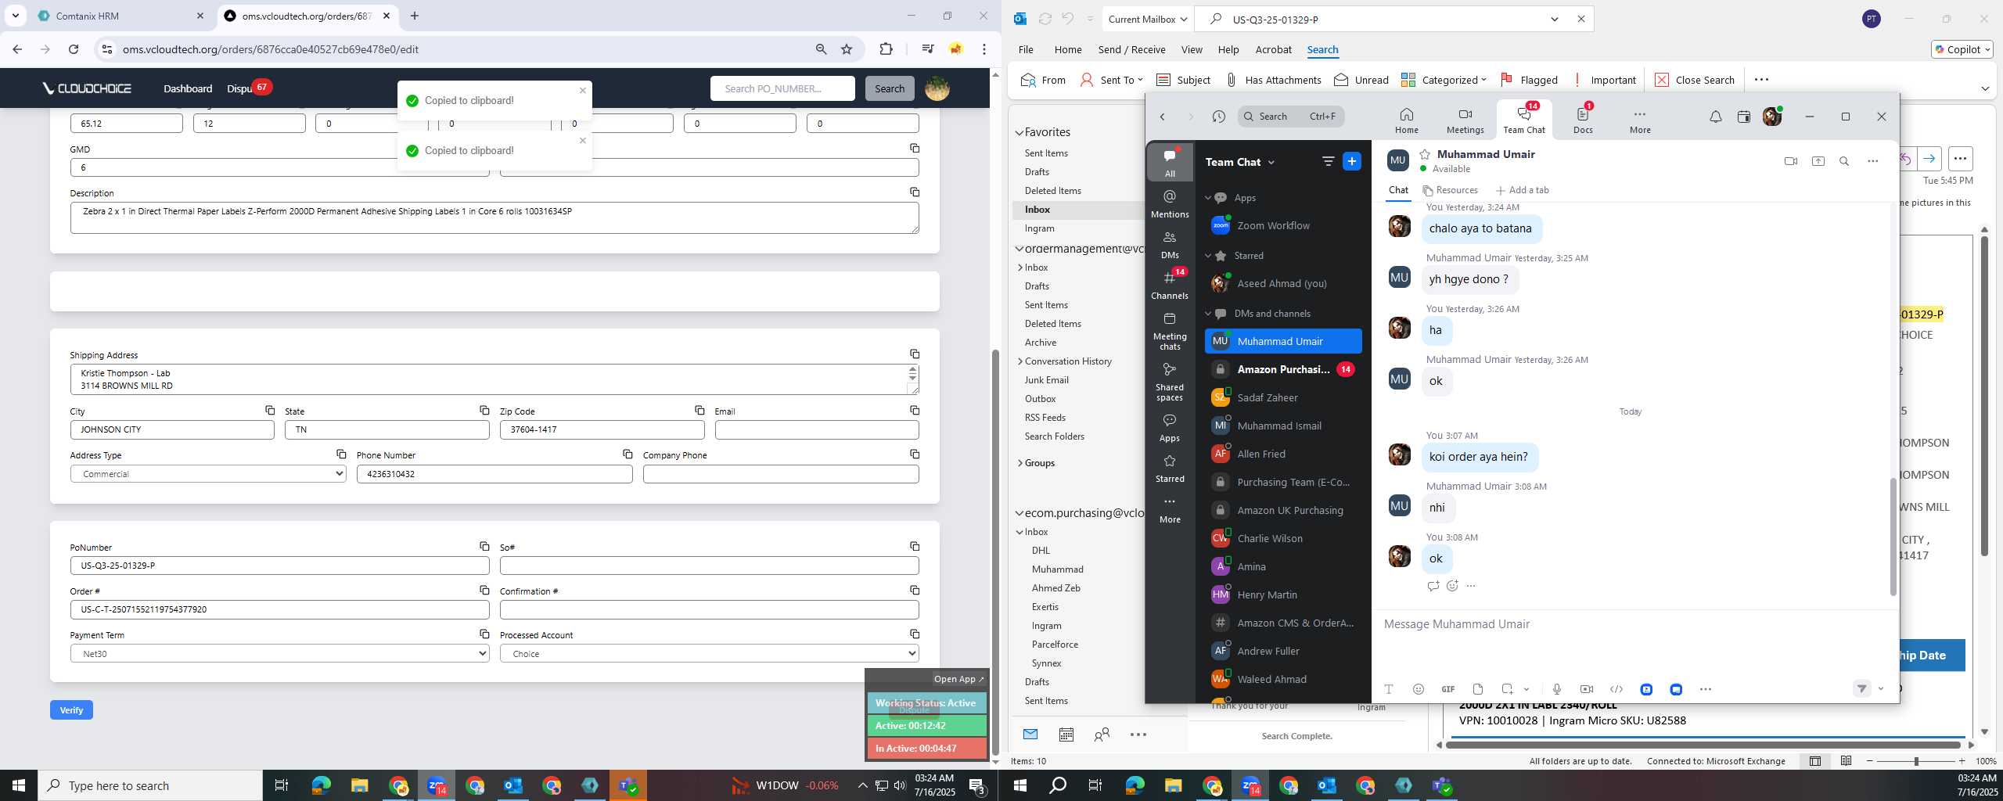Collapse the DMs and channels section

(1207, 314)
